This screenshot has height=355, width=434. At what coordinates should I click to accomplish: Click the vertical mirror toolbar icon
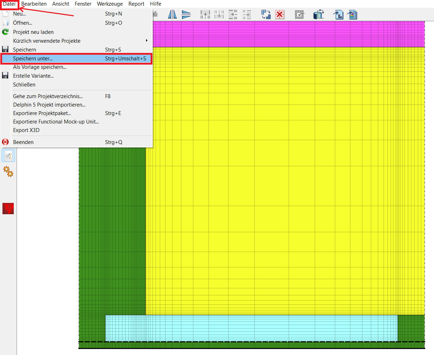pos(172,14)
